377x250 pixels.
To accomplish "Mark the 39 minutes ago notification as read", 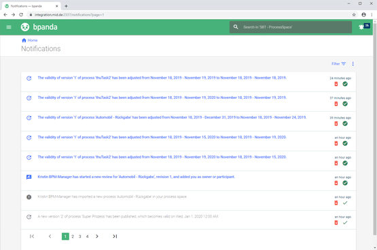I will pyautogui.click(x=345, y=124).
